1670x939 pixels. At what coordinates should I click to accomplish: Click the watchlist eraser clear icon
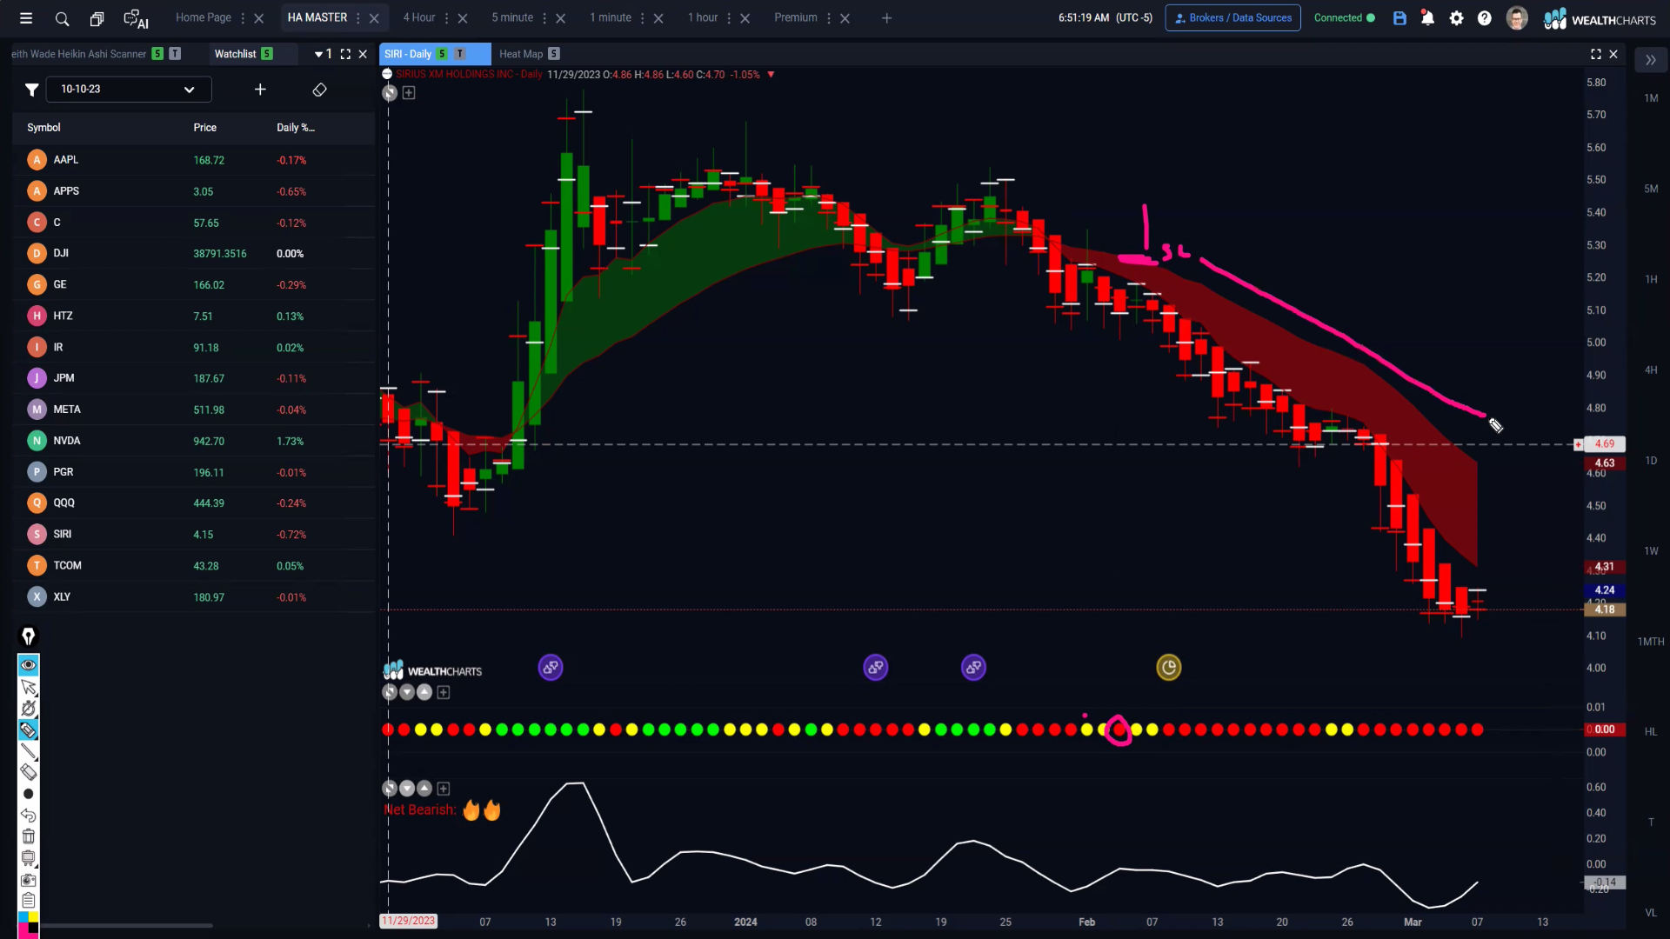(319, 90)
